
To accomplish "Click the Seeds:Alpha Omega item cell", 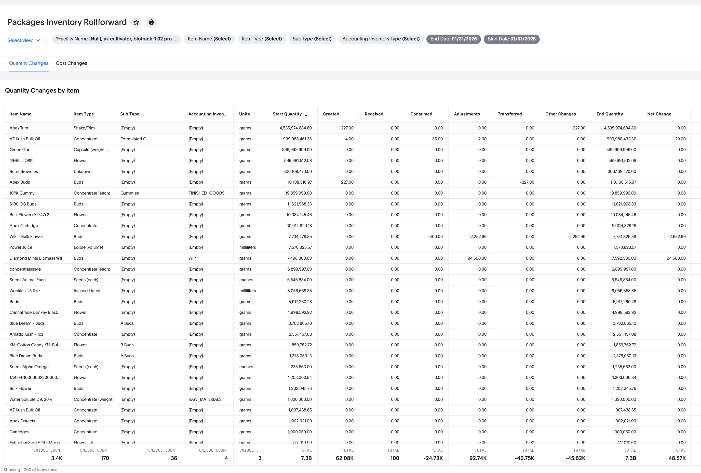I will click(36, 367).
